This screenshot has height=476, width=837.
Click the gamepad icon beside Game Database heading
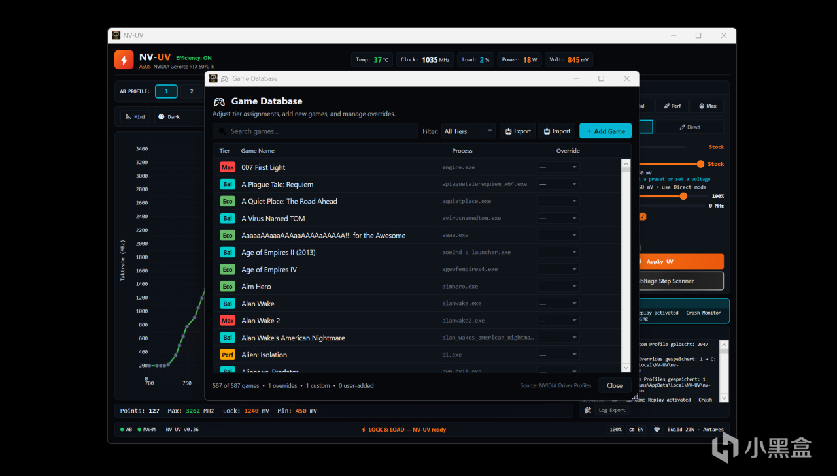coord(220,101)
